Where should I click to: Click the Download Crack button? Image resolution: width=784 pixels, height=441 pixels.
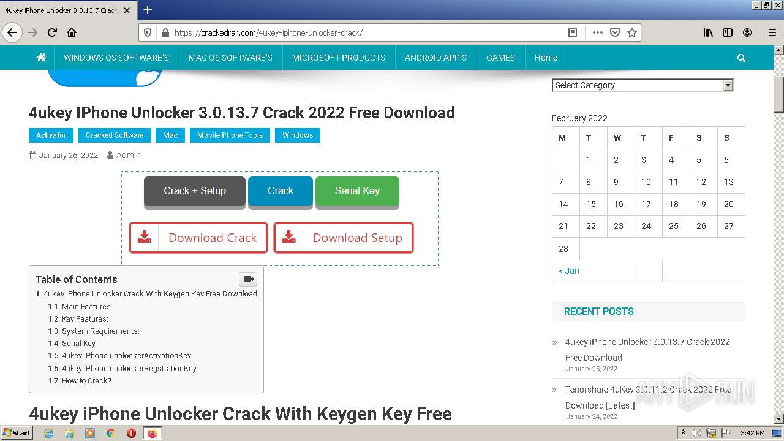pyautogui.click(x=198, y=238)
